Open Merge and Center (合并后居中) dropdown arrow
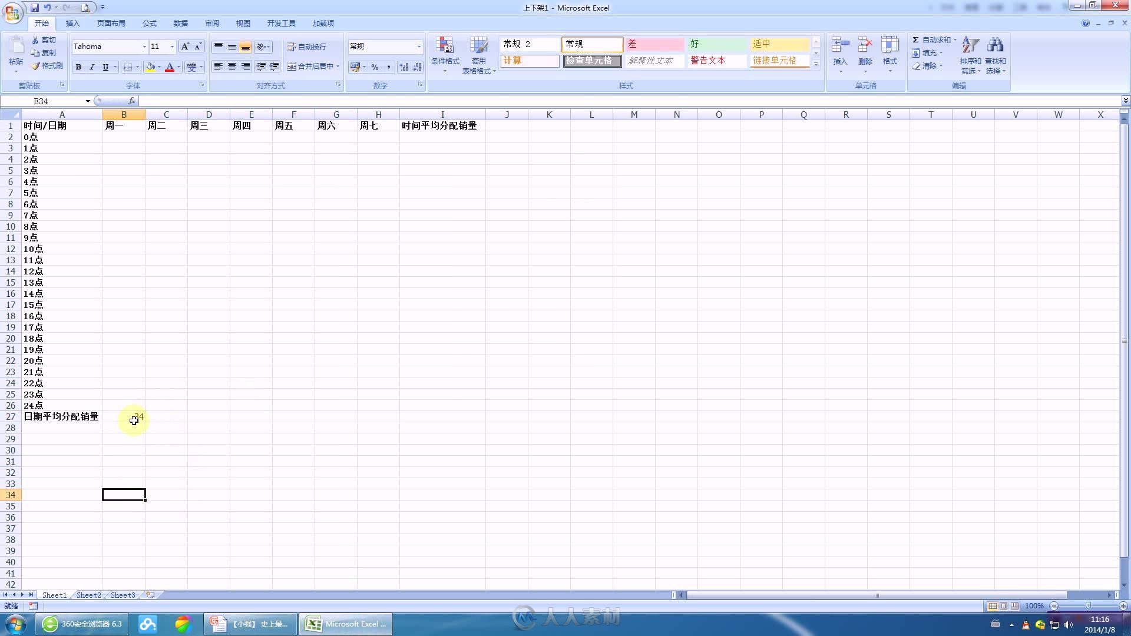Viewport: 1131px width, 636px height. point(338,67)
